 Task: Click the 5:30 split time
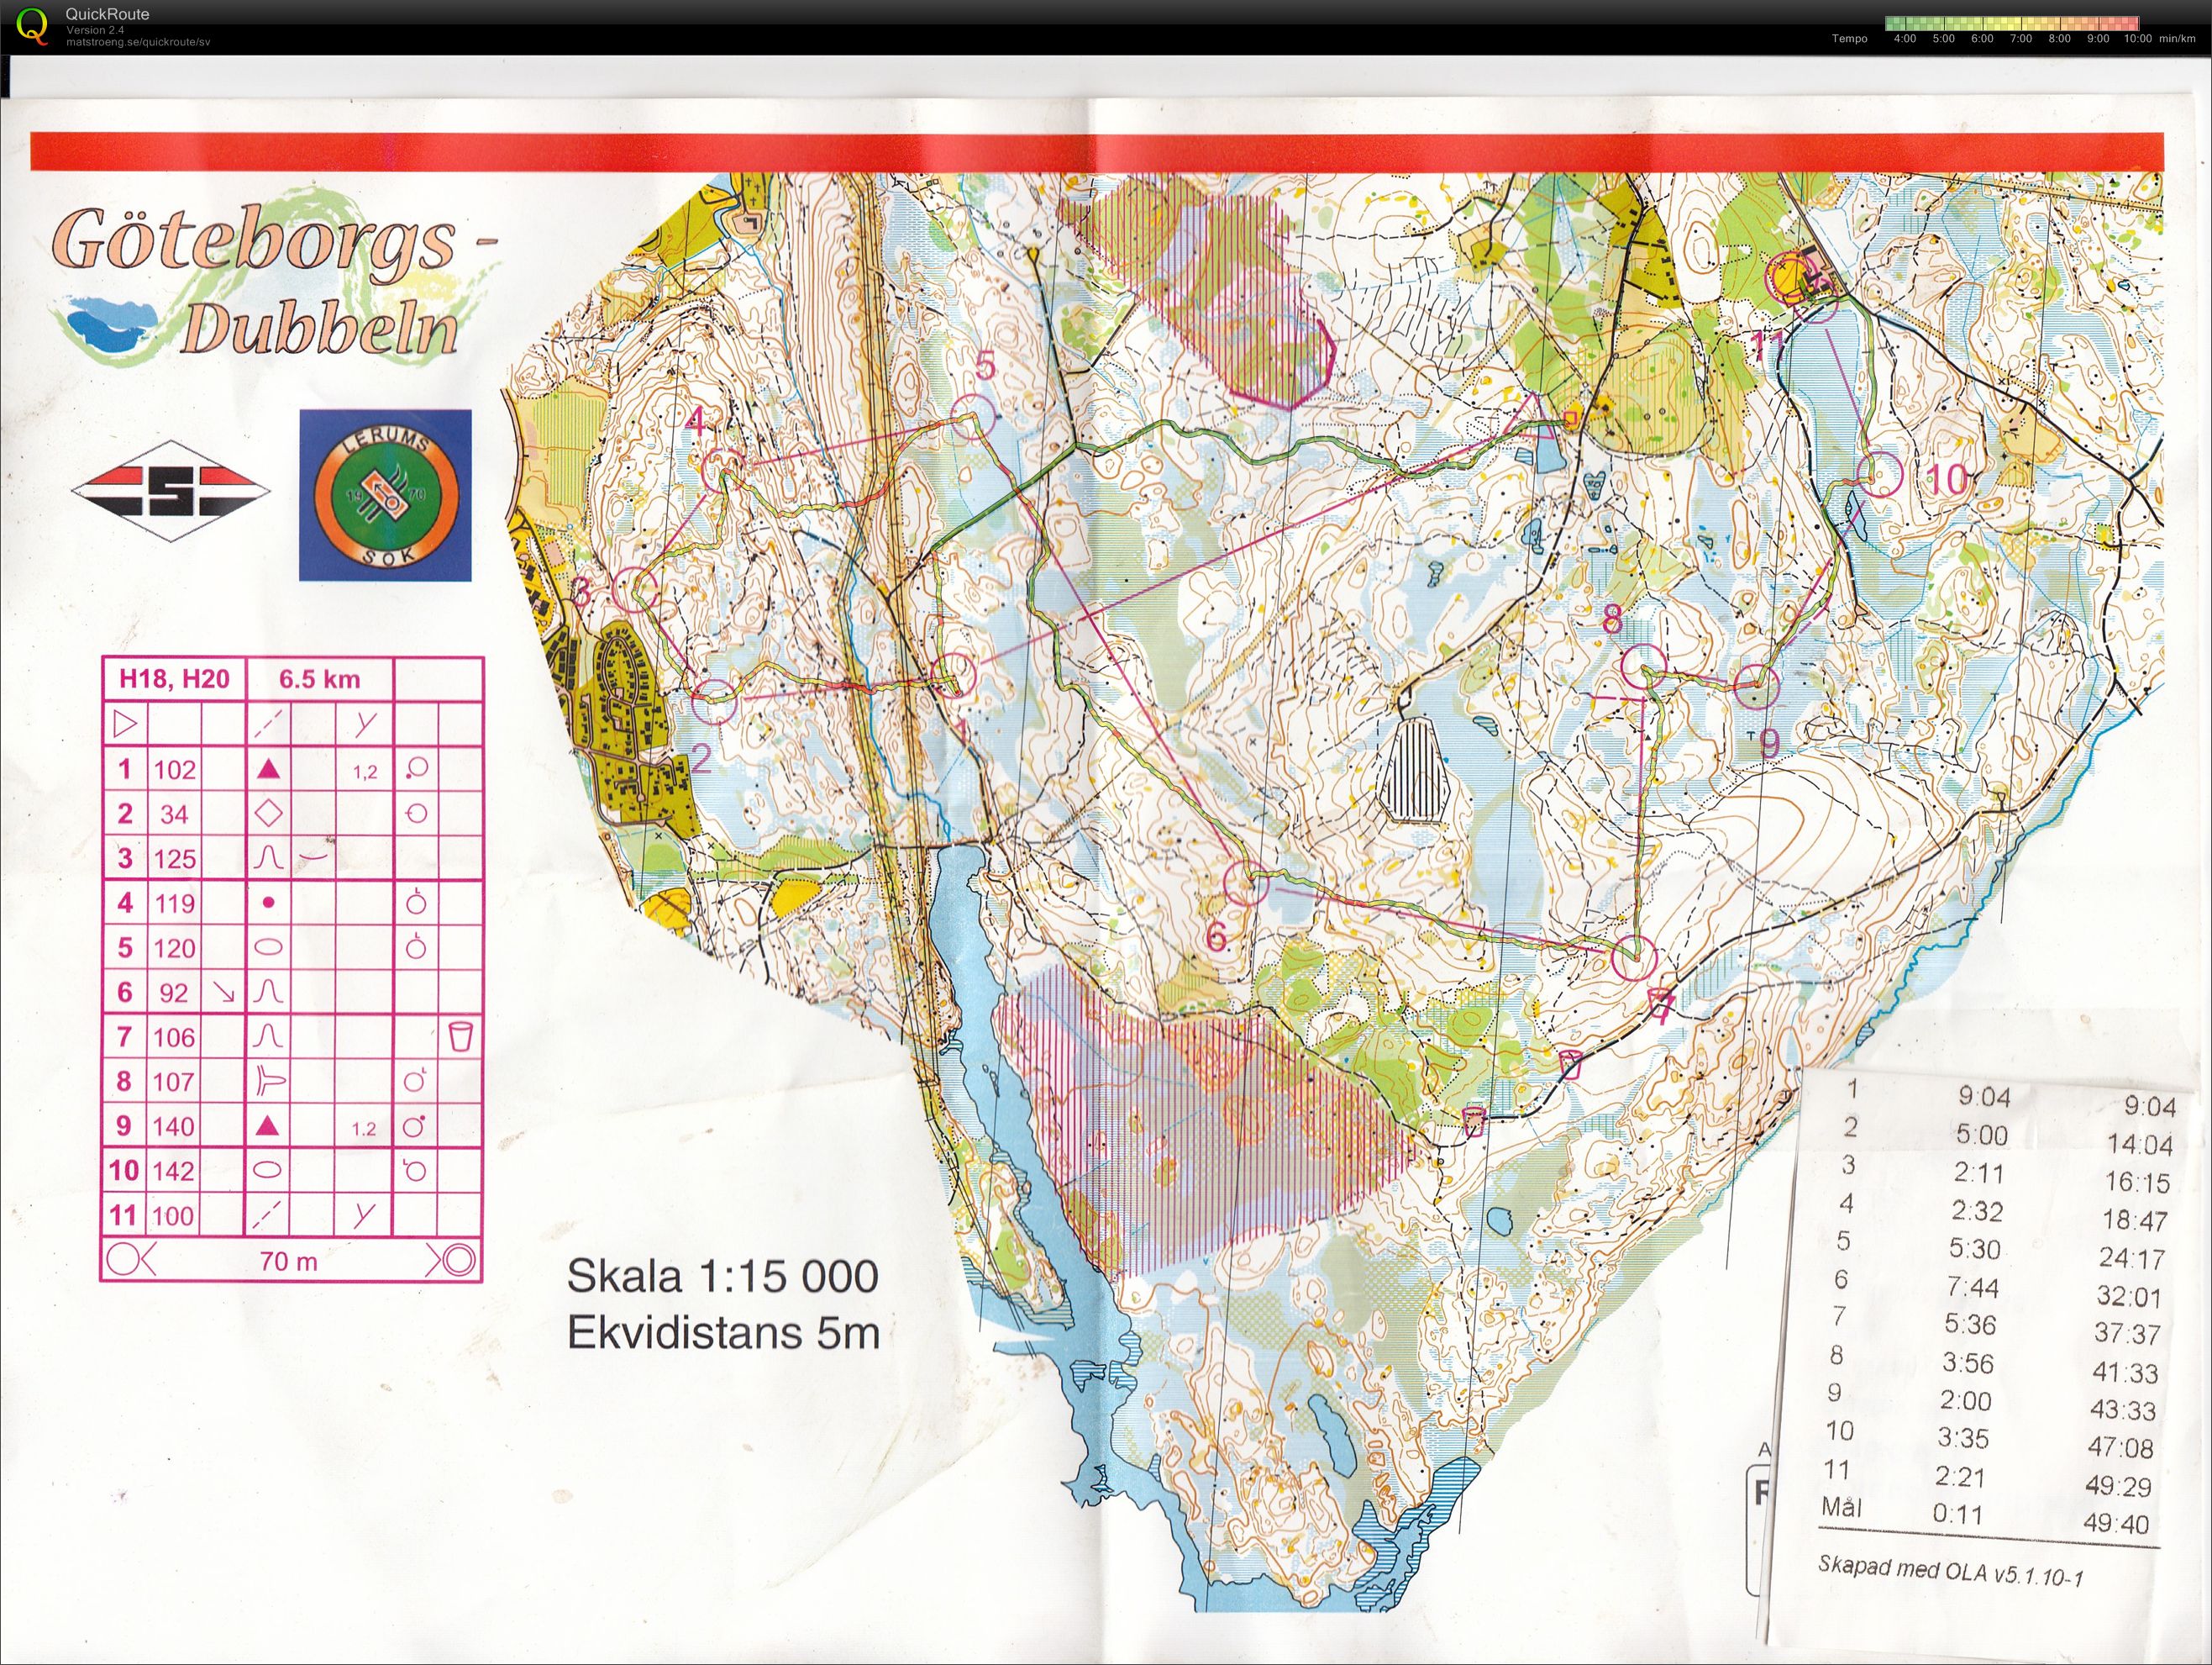tap(1975, 1249)
